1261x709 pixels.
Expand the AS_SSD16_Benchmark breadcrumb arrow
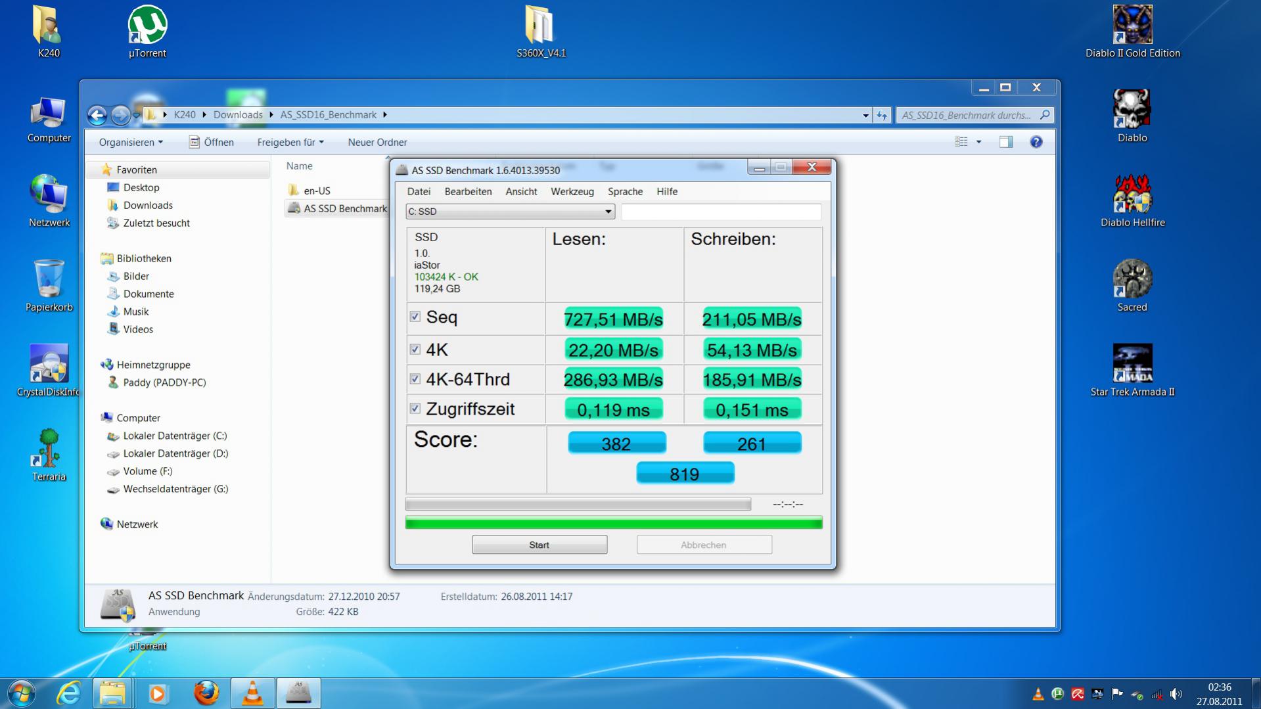[385, 115]
